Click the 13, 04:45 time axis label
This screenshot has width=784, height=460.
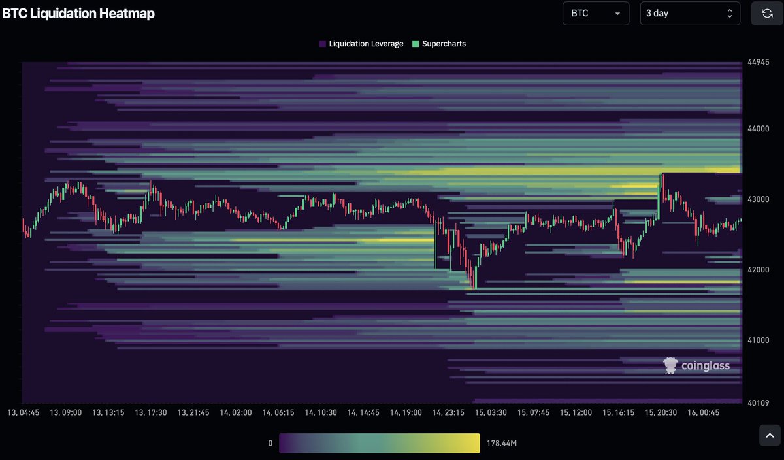[23, 413]
